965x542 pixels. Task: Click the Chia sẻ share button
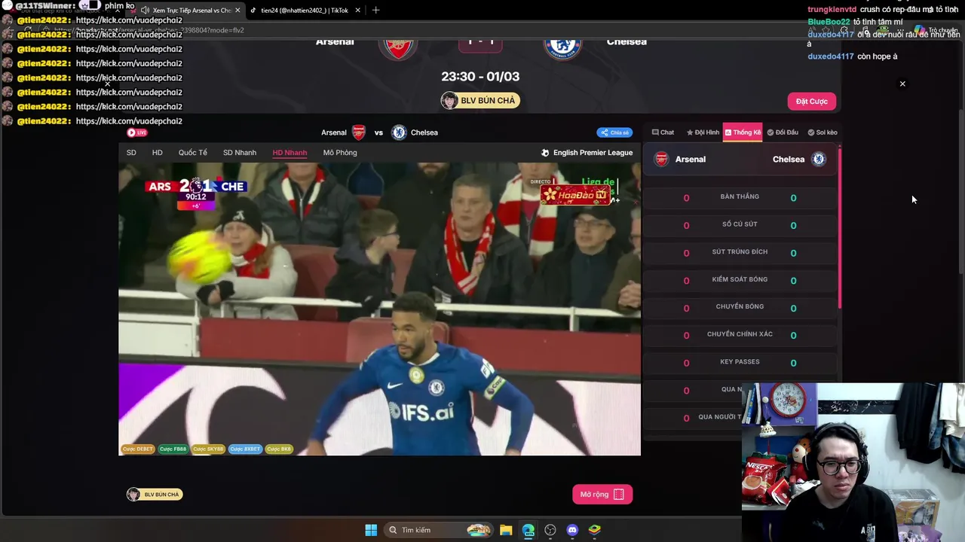614,132
